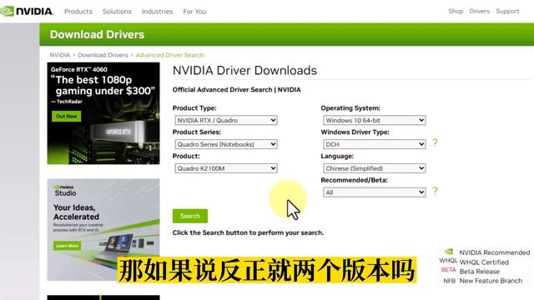Click the 'NVIDIA Driver Downloads' heading

[x=244, y=70]
